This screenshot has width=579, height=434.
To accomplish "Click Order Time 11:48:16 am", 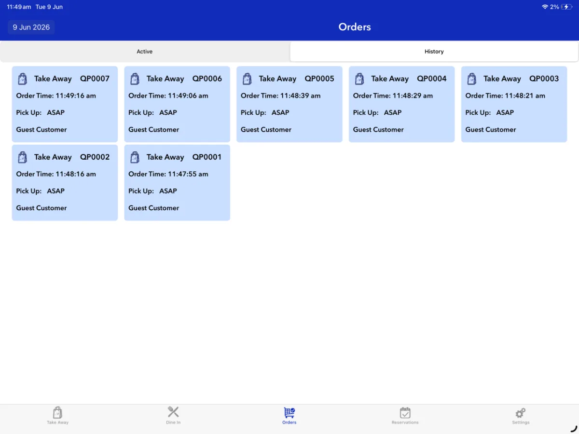I will click(56, 174).
